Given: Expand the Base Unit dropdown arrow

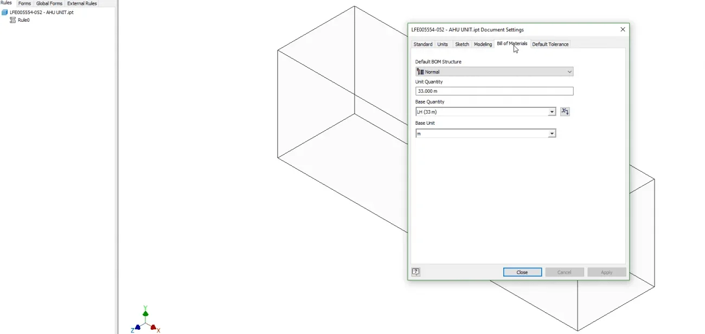Looking at the screenshot, I should [x=552, y=133].
